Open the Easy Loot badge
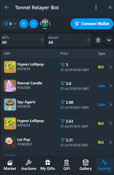The height and width of the screenshot is (175, 114). point(45,24)
